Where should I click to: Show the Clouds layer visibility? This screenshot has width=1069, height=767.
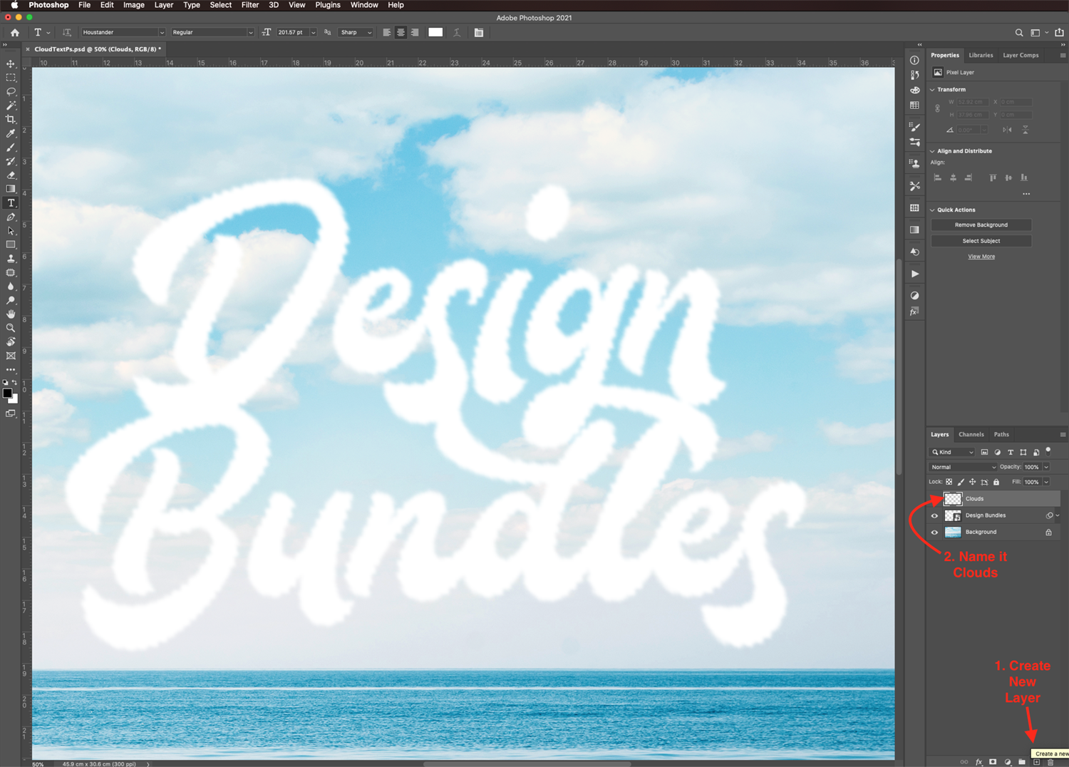(x=934, y=498)
